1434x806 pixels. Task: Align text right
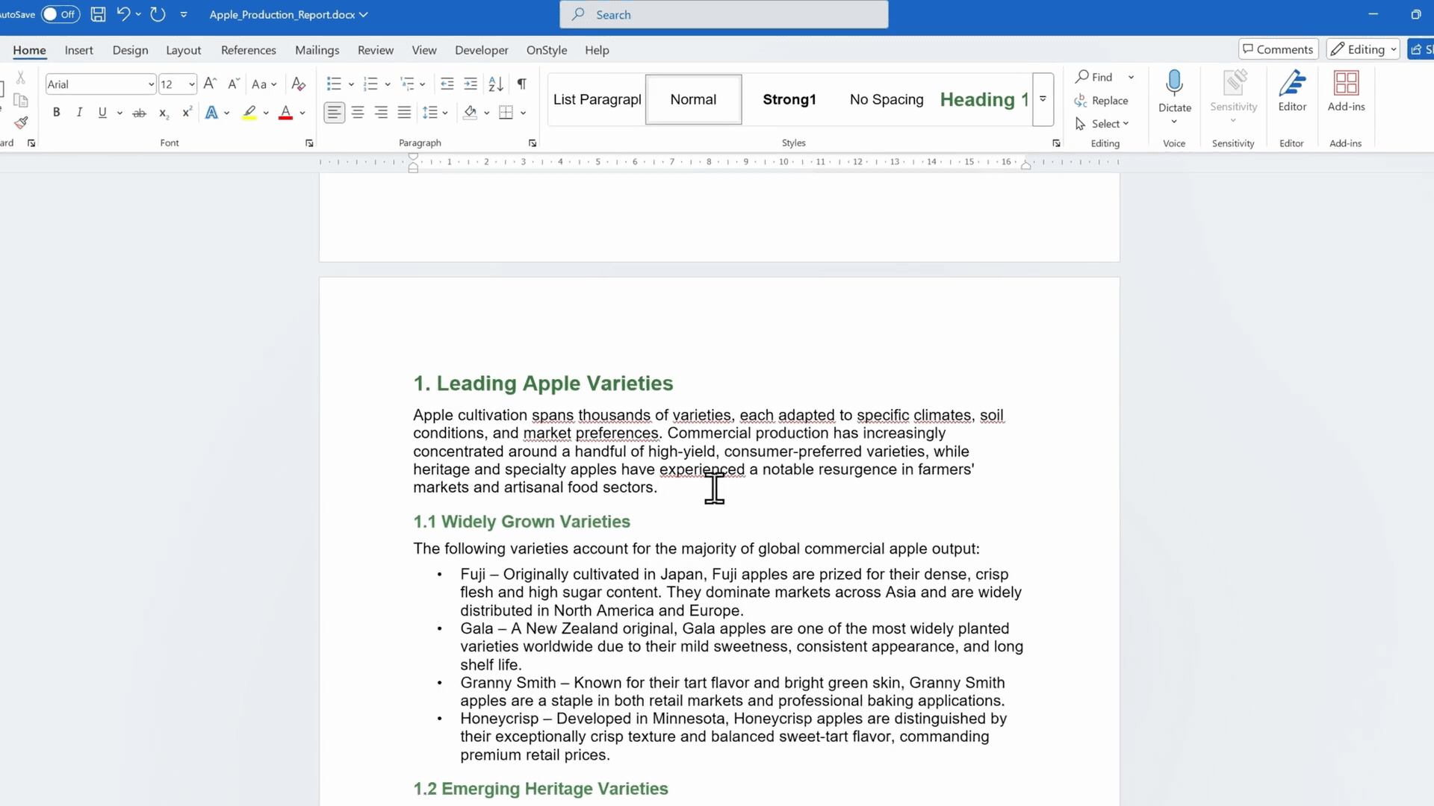tap(381, 113)
